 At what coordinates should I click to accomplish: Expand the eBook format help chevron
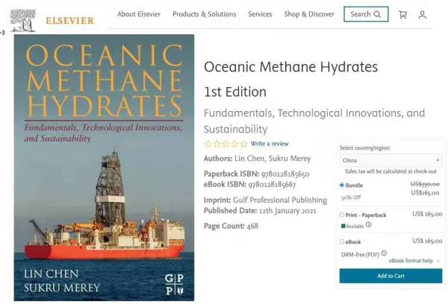click(x=438, y=261)
